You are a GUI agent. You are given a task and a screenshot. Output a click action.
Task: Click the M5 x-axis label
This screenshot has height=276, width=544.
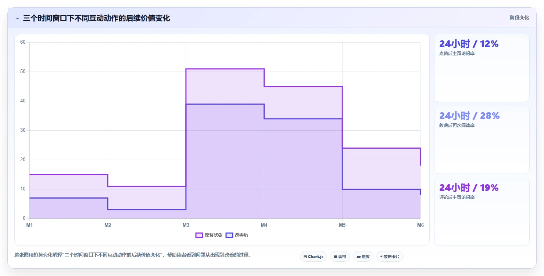(342, 225)
